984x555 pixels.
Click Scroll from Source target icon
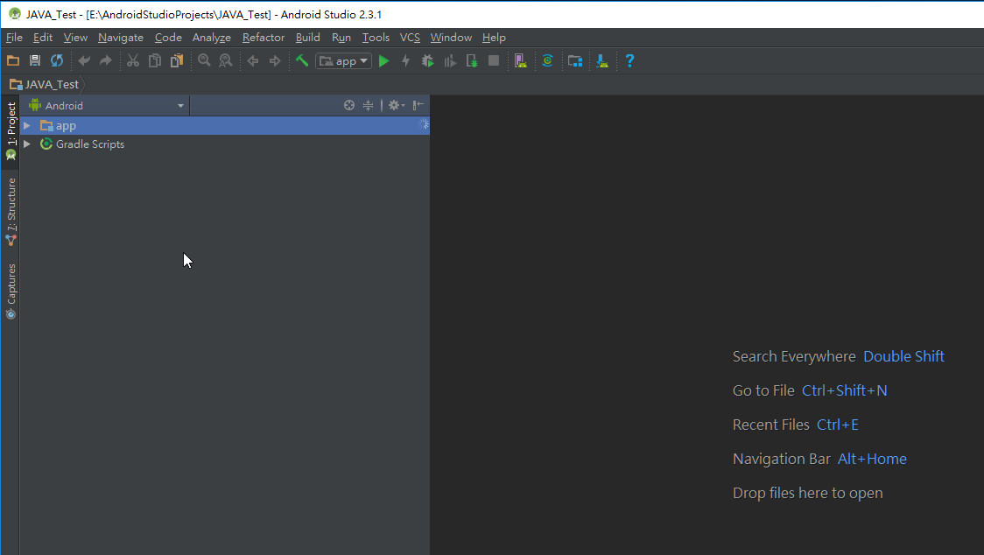pos(349,105)
